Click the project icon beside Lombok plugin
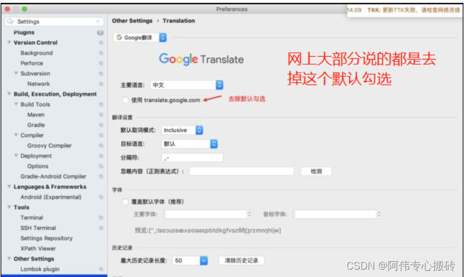 click(101, 269)
